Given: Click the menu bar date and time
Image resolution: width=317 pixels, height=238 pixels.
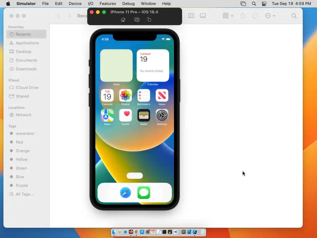Looking at the screenshot, I should 291,4.
